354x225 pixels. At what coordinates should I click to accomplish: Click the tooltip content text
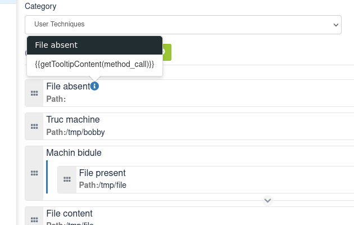94,64
